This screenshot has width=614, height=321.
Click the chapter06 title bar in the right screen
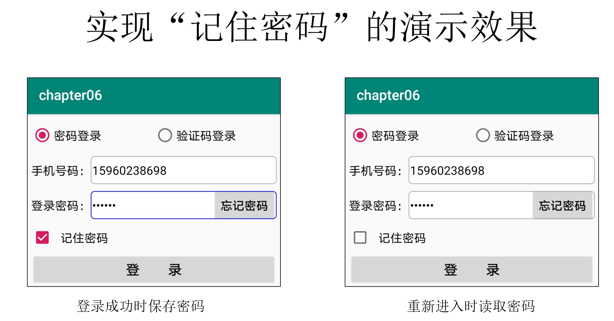pyautogui.click(x=471, y=96)
